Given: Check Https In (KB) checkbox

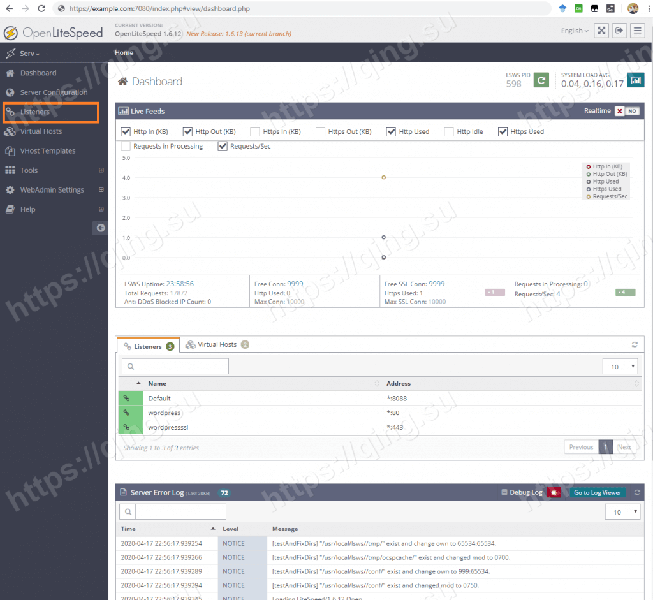Looking at the screenshot, I should (x=255, y=131).
